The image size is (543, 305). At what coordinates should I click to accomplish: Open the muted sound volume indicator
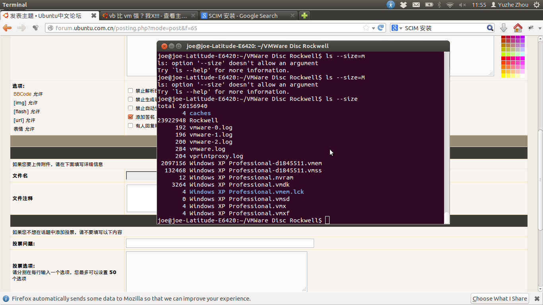[x=462, y=5]
